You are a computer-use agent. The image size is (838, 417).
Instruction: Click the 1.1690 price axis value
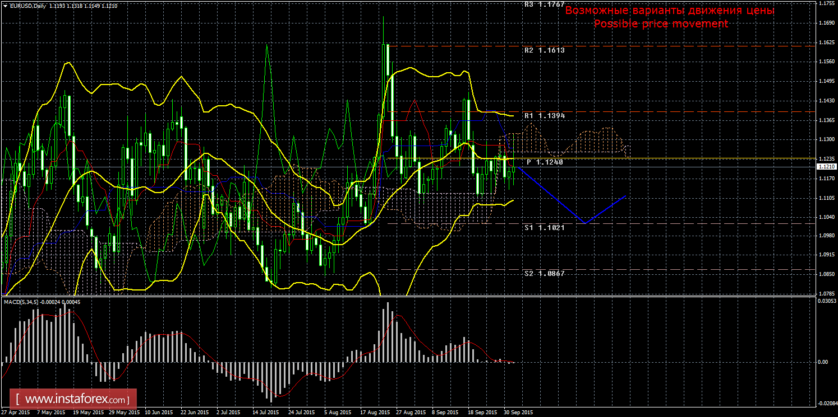[x=826, y=23]
